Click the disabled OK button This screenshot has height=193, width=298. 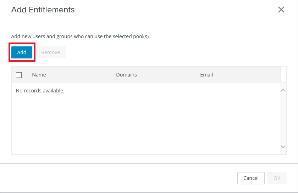click(x=277, y=178)
